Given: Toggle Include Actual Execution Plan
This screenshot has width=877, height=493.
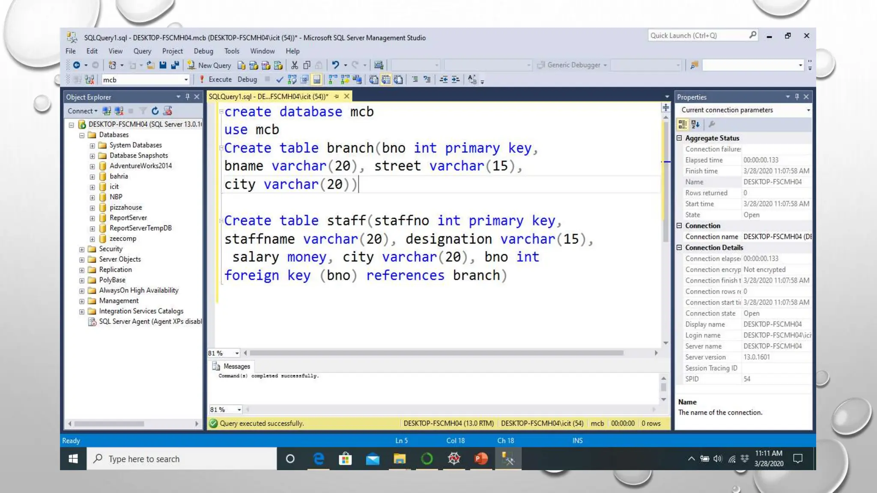Looking at the screenshot, I should (x=333, y=80).
